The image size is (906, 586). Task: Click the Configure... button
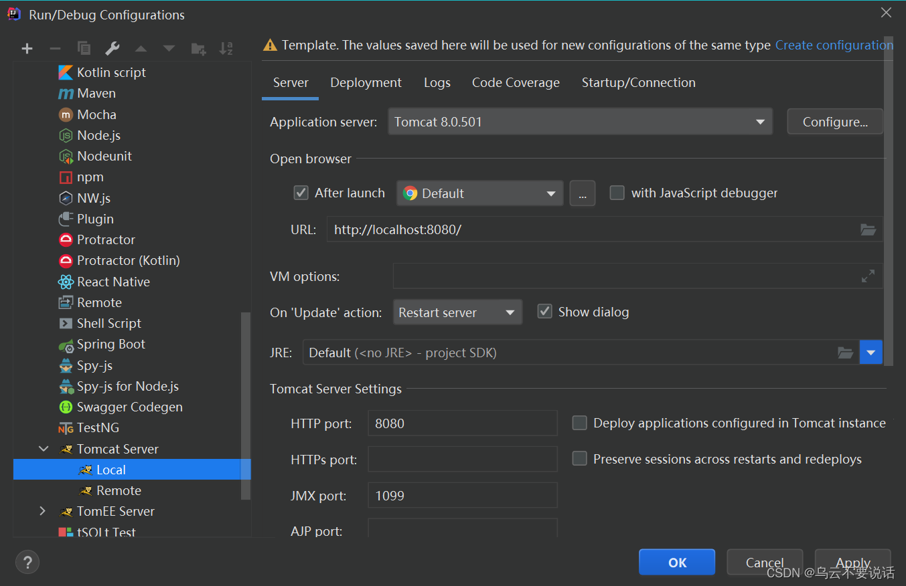835,122
